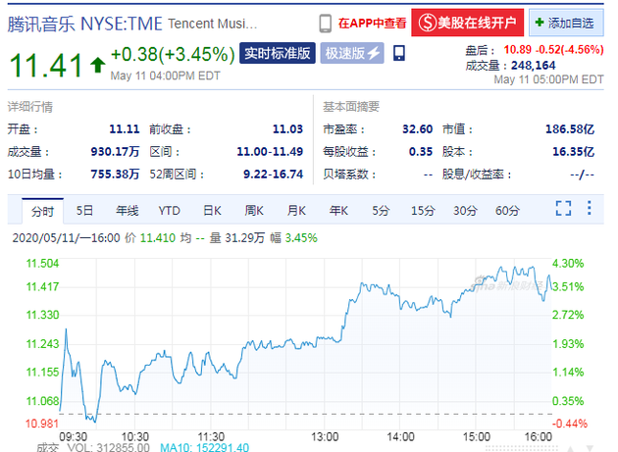Click share capital 16.35亿
This screenshot has height=452, width=618.
(x=574, y=152)
